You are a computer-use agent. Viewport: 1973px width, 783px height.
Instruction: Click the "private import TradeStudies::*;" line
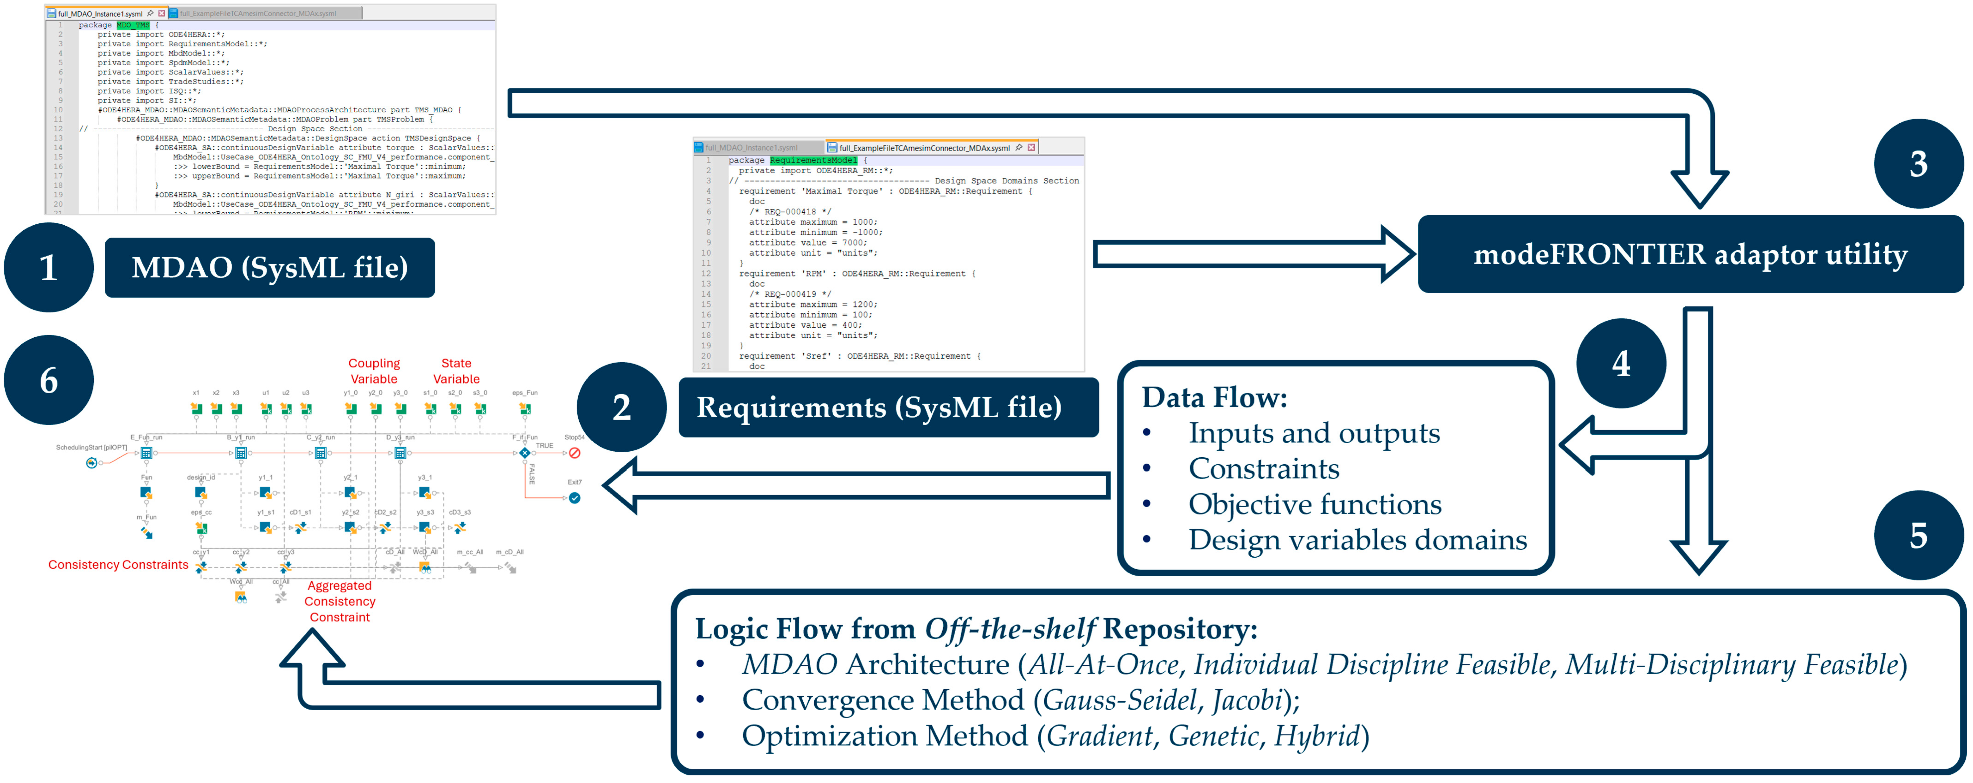coord(171,82)
